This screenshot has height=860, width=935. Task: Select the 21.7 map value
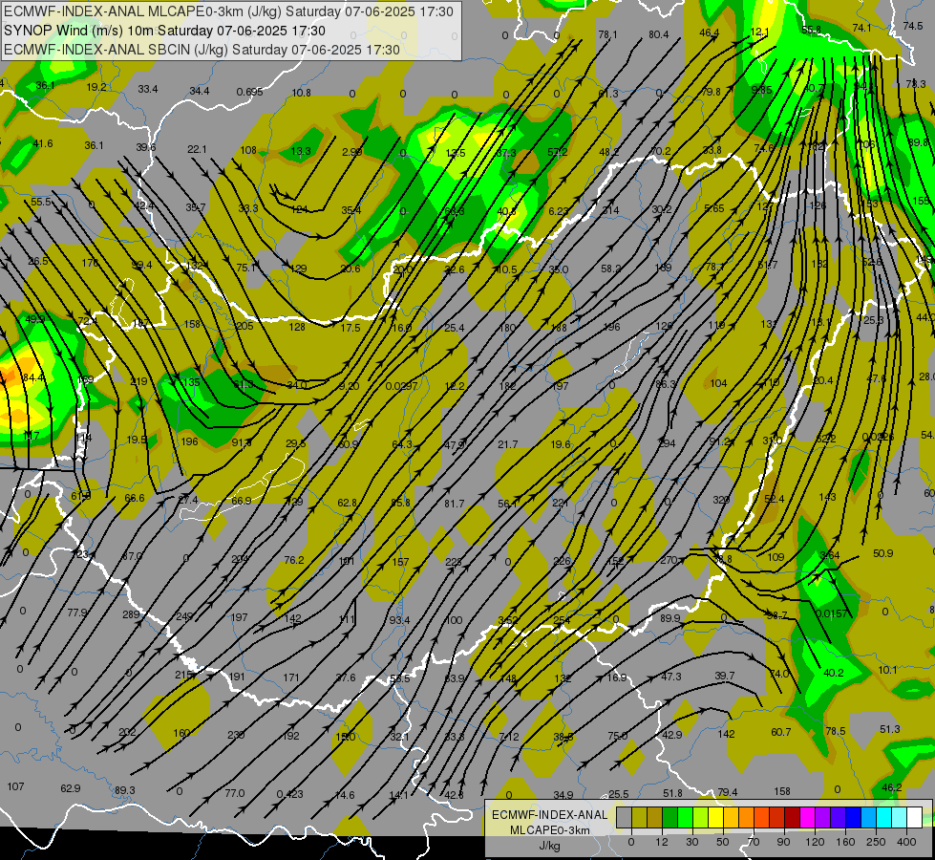[x=507, y=444]
